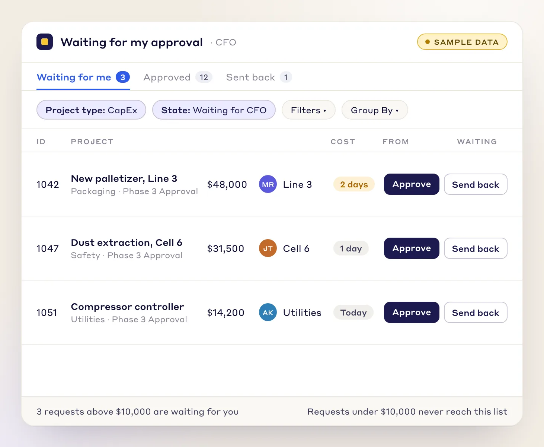Approve the Compressor controller request
This screenshot has height=447, width=544.
click(412, 313)
